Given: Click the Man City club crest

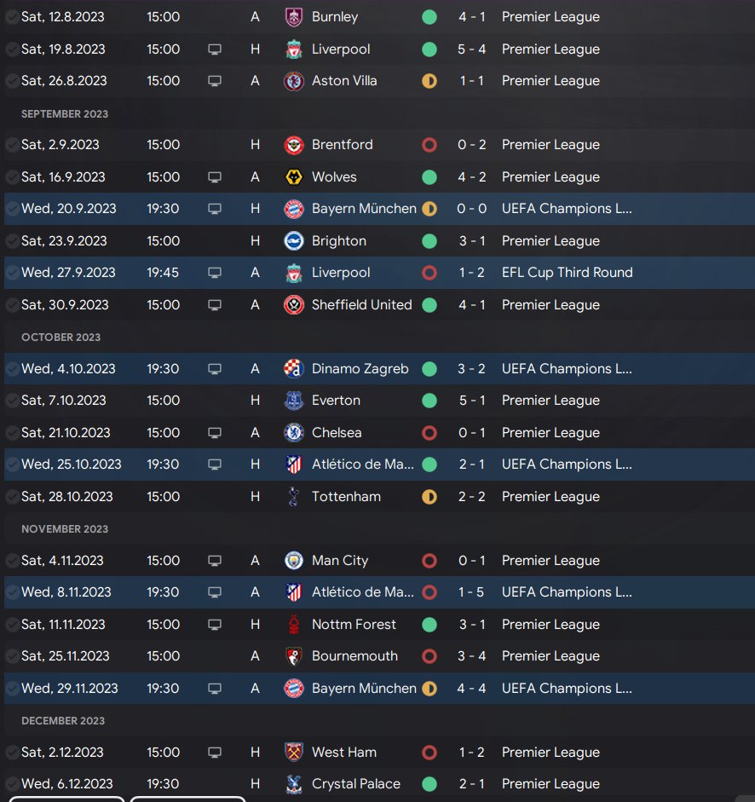Looking at the screenshot, I should [294, 561].
